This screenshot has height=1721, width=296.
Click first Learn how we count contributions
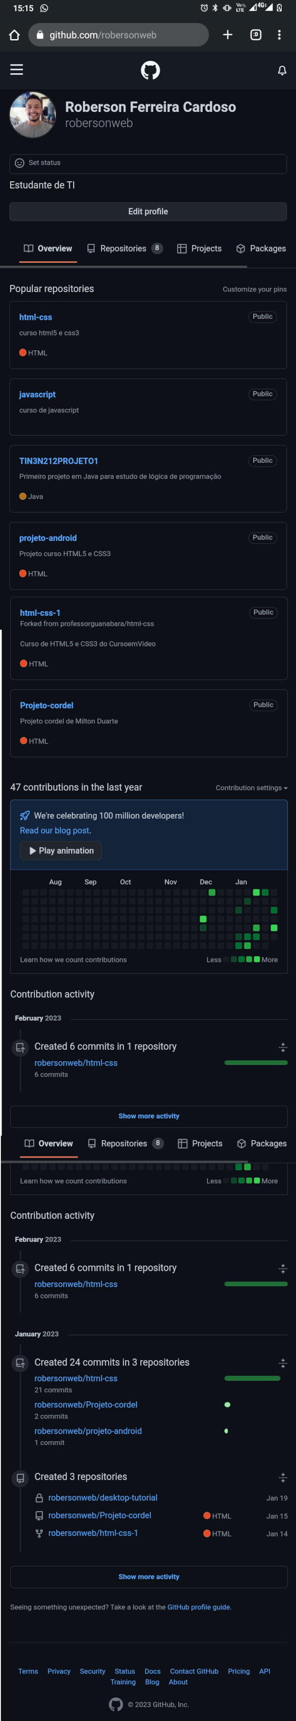click(x=74, y=960)
